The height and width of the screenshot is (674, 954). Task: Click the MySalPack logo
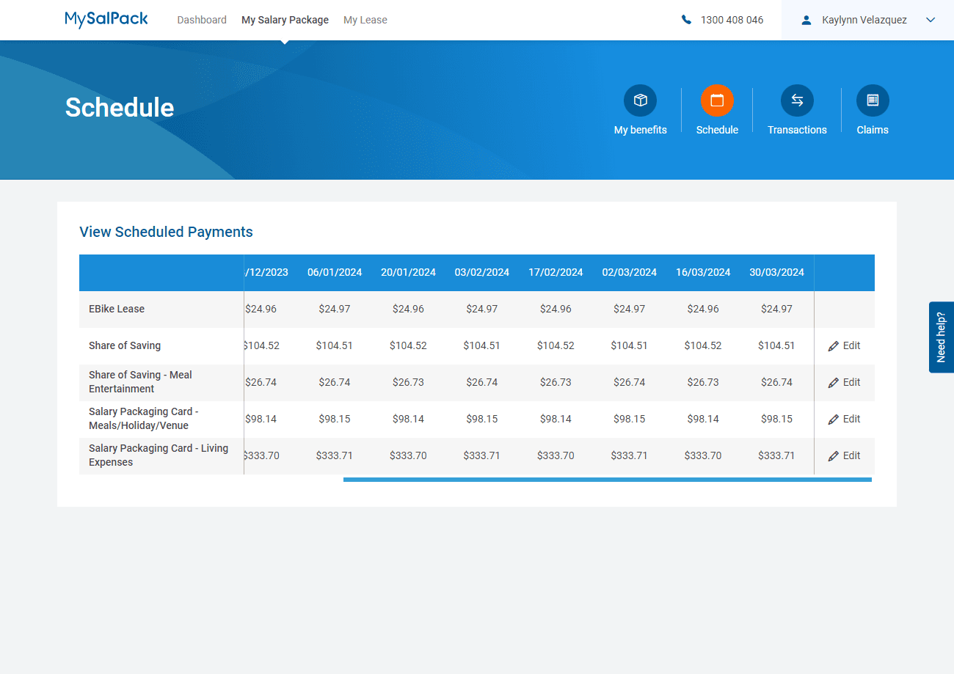click(x=106, y=19)
